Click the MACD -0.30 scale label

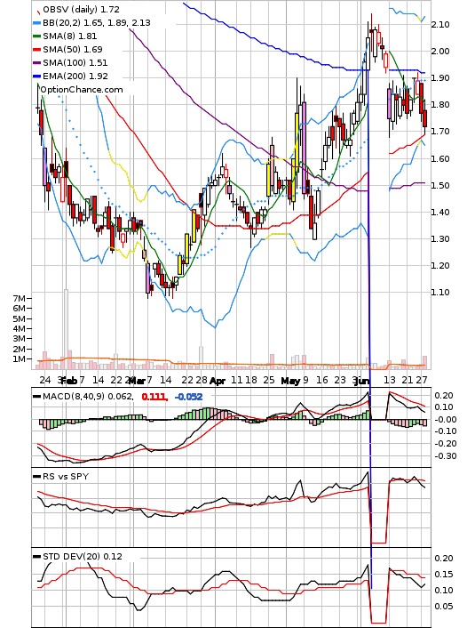tap(445, 455)
